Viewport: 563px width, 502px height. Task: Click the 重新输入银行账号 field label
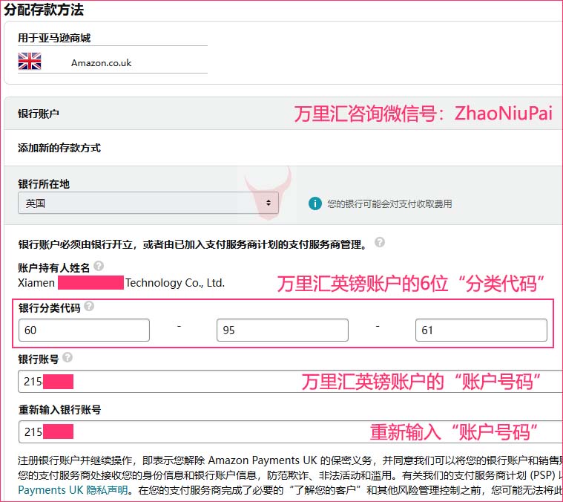(59, 410)
